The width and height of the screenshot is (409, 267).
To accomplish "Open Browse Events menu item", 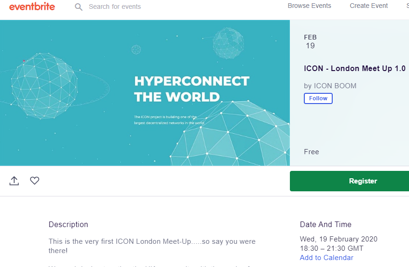I will pyautogui.click(x=309, y=6).
